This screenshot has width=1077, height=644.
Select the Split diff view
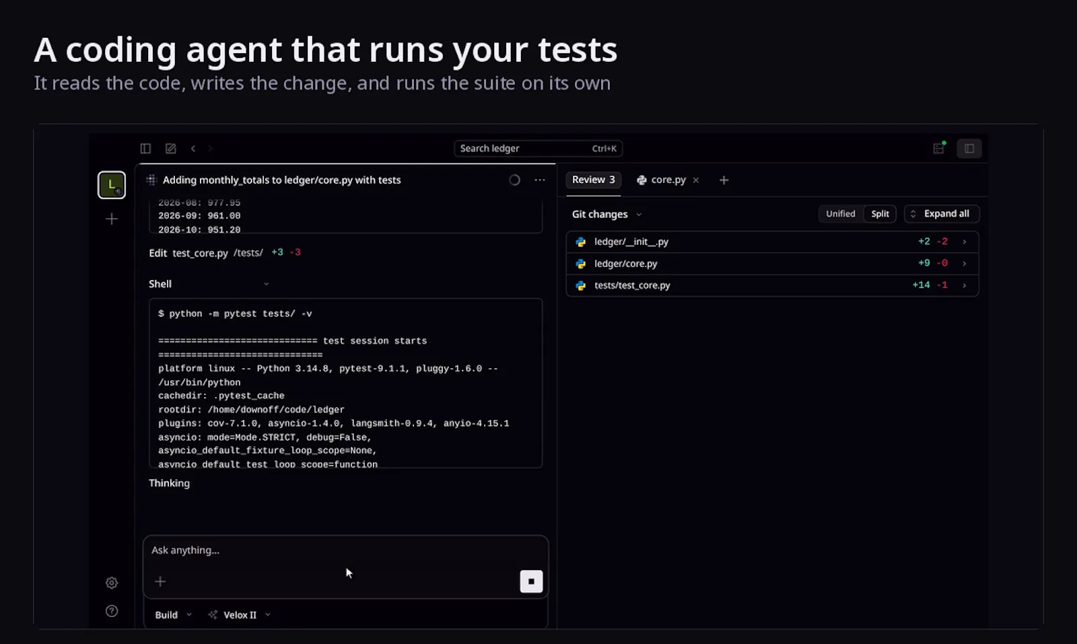coord(880,213)
